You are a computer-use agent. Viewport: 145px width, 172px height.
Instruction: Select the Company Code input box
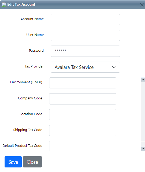pyautogui.click(x=83, y=99)
